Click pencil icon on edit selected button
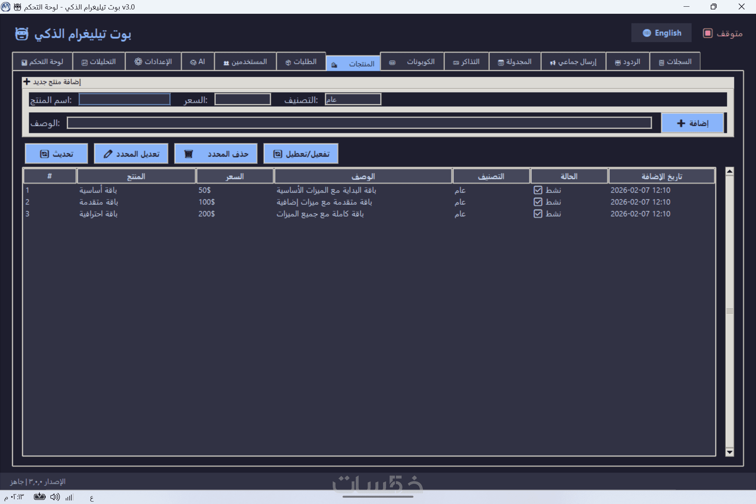756x504 pixels. coord(108,154)
